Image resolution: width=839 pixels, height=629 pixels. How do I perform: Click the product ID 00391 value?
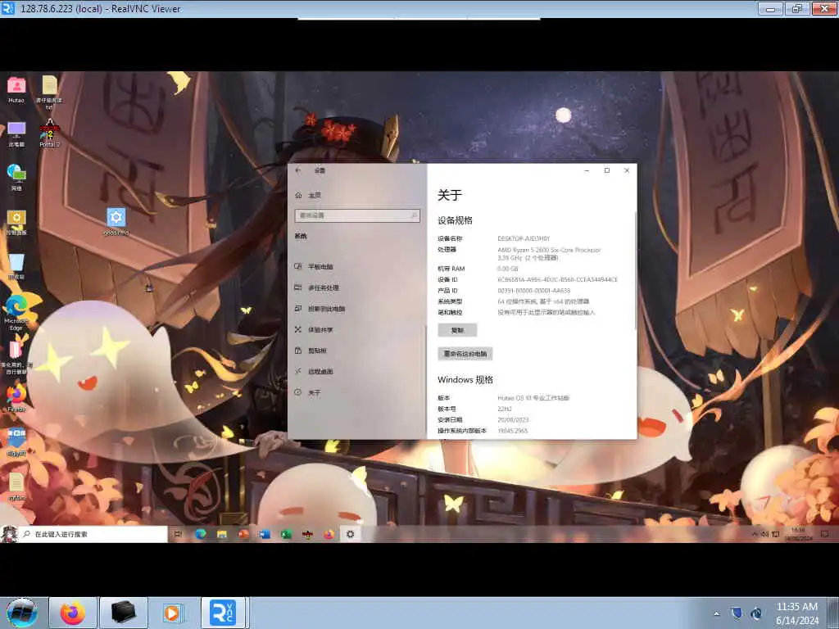(x=533, y=291)
